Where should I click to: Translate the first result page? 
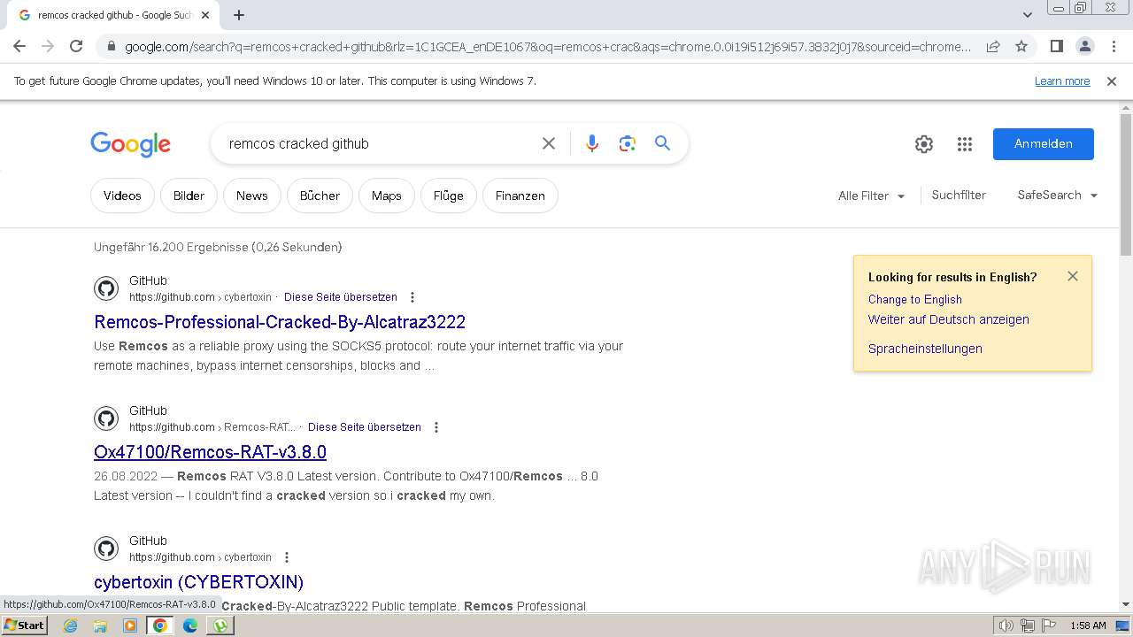coord(341,297)
